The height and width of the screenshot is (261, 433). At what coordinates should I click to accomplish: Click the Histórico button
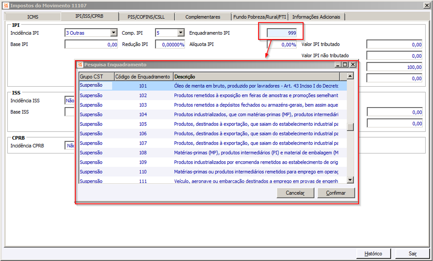click(x=373, y=254)
